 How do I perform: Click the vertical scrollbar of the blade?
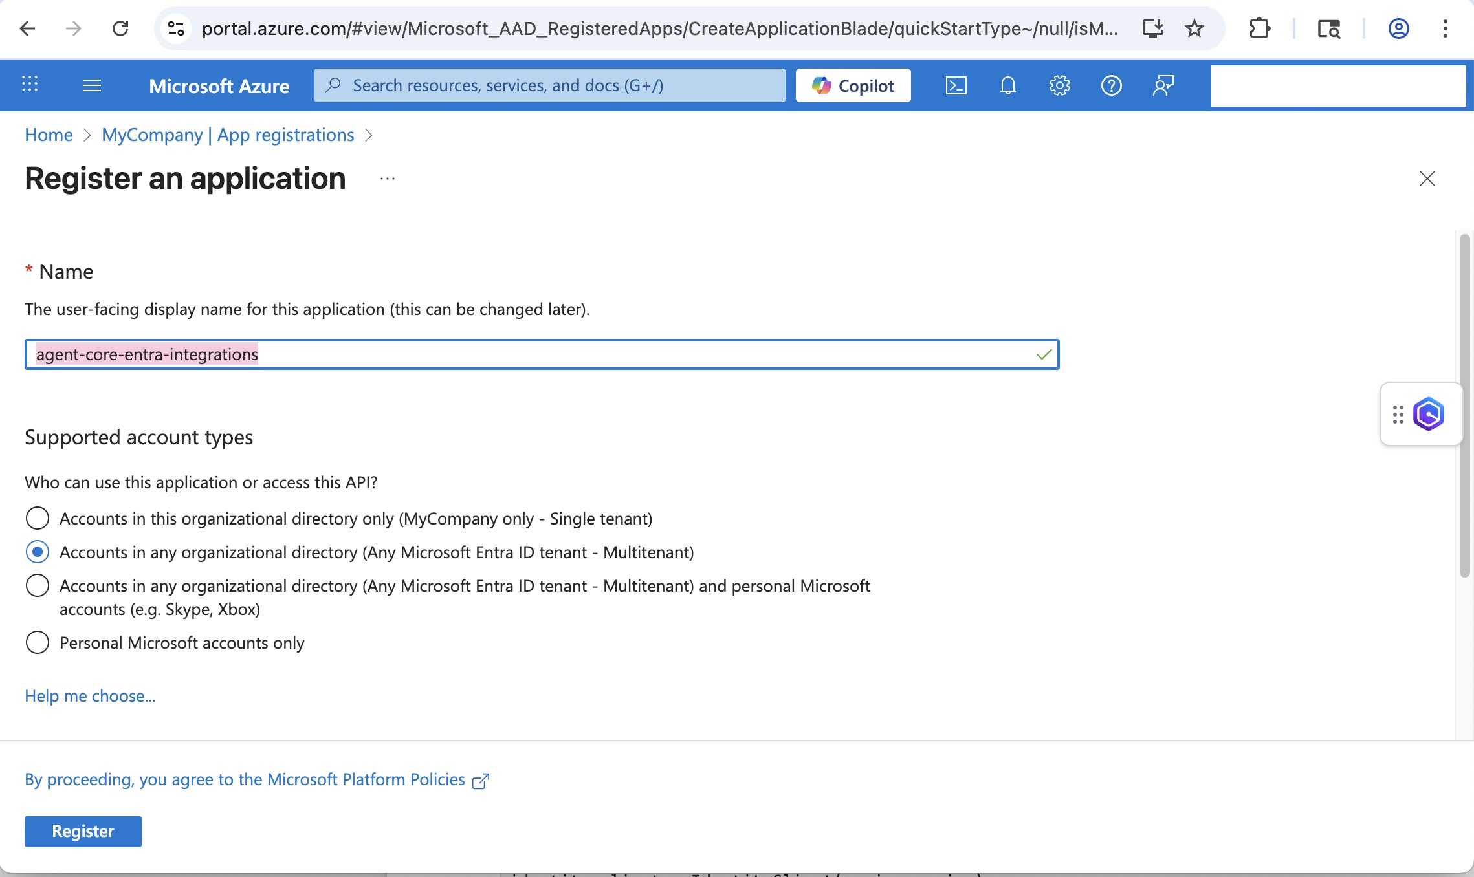[1465, 406]
